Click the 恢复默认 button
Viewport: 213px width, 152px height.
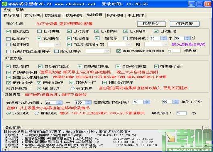[152, 24]
